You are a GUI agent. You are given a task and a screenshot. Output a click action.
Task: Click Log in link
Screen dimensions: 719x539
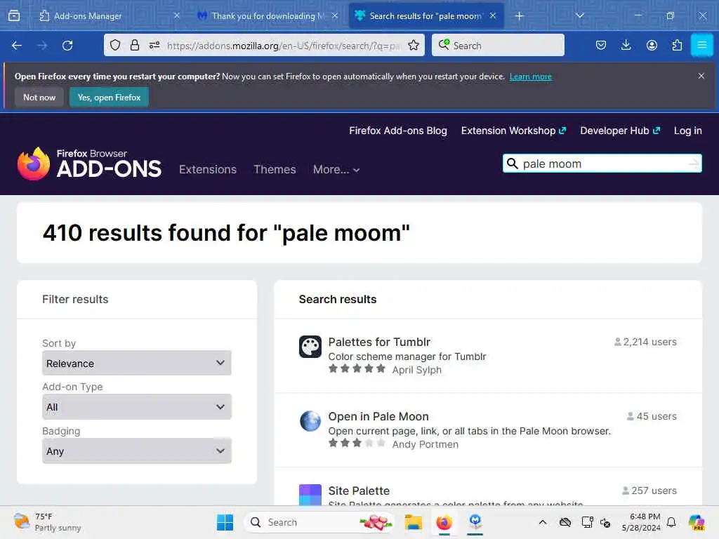click(x=687, y=131)
